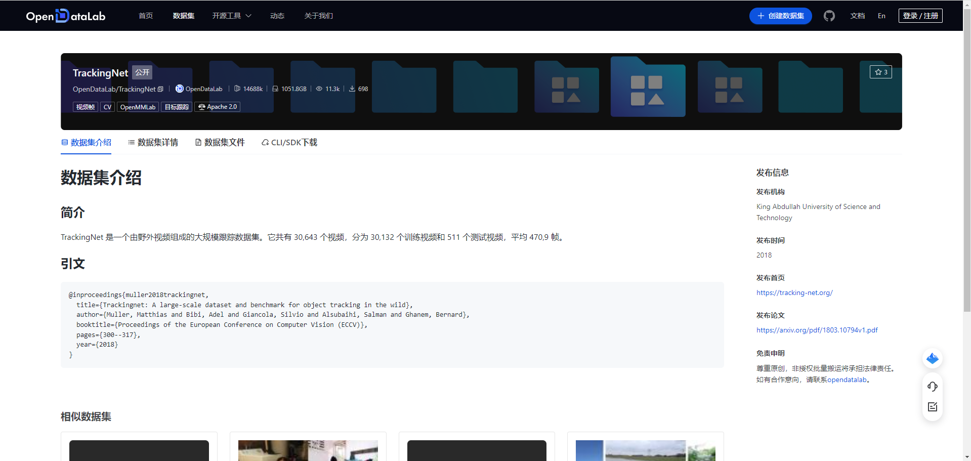
Task: Open CLI/SDK下载 tab
Action: click(x=289, y=143)
